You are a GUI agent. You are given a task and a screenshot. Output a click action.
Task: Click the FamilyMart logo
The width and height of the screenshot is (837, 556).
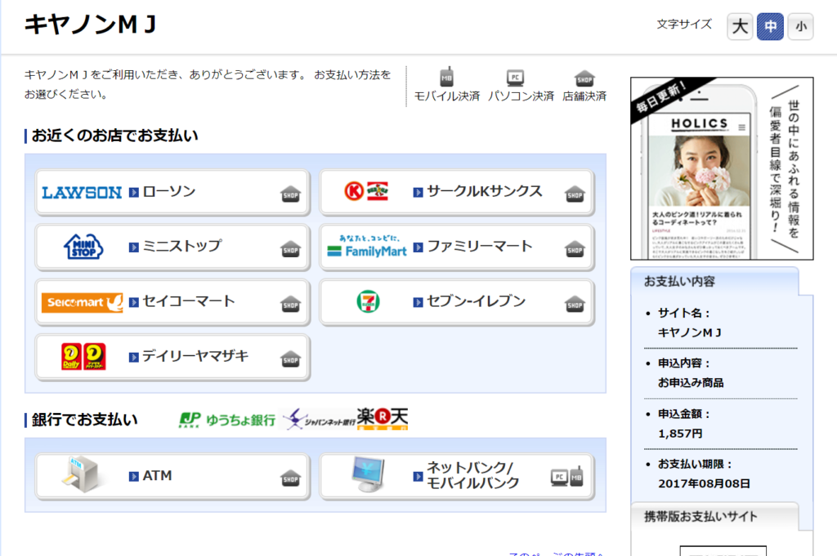coord(367,247)
